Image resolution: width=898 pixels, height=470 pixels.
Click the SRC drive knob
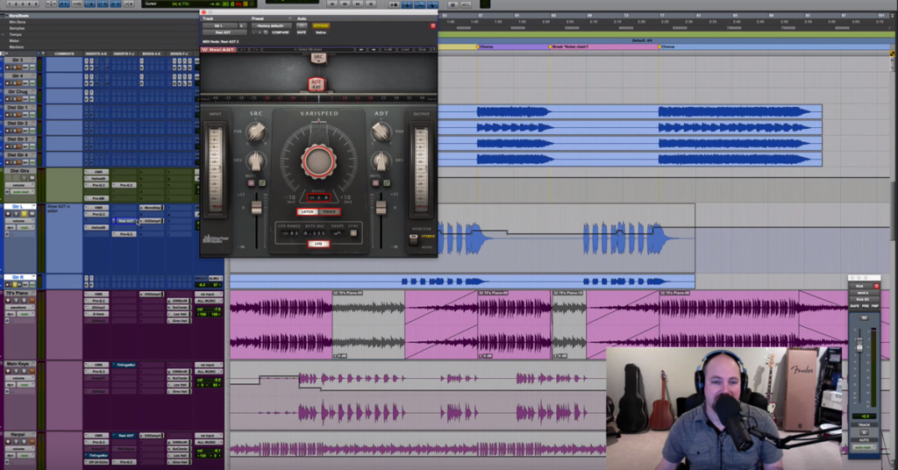[256, 161]
